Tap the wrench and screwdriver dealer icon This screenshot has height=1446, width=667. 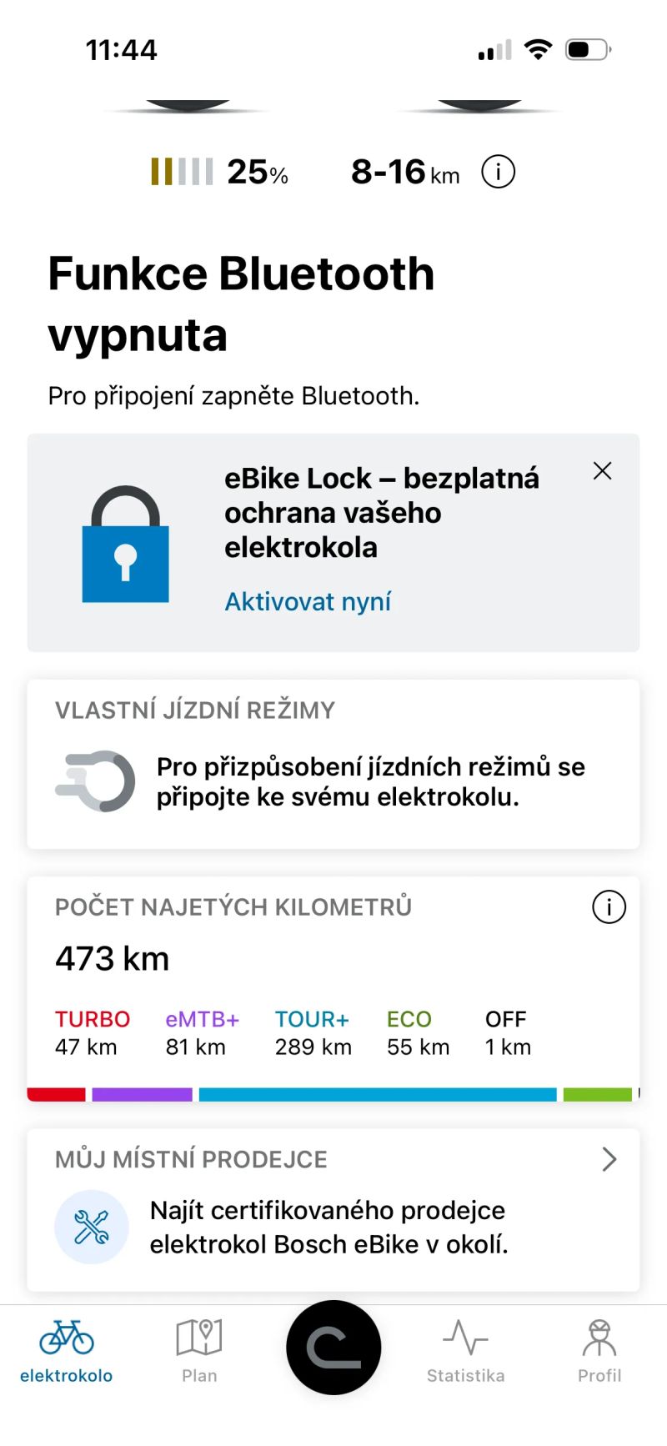click(x=92, y=1227)
